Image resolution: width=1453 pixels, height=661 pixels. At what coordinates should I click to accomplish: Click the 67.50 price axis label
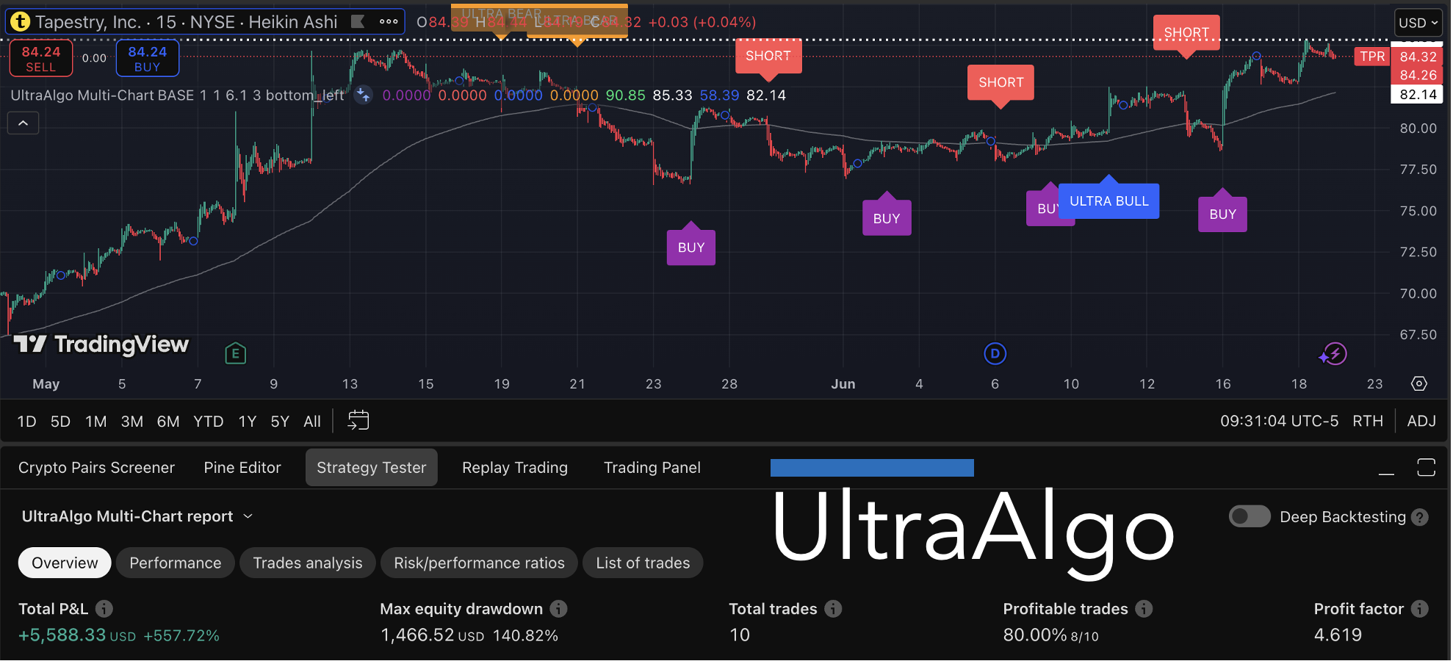[x=1418, y=335]
